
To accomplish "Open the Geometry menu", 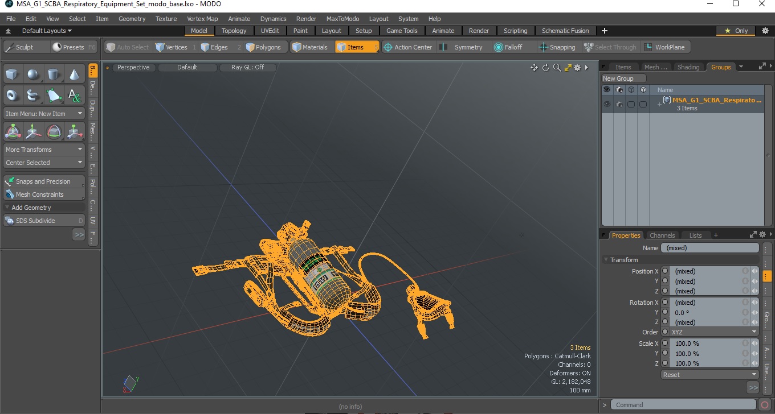I will coord(132,19).
